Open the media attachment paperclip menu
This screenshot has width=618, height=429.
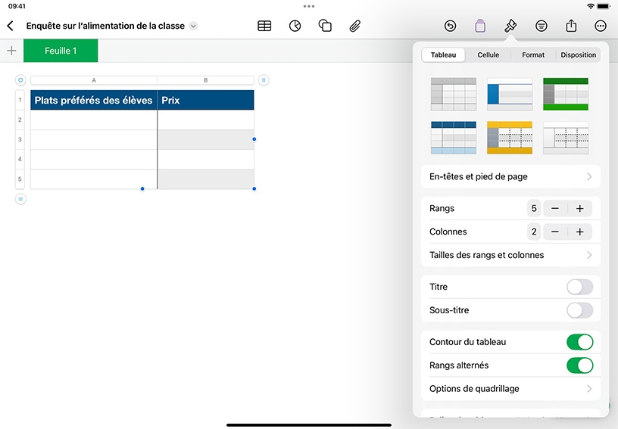pos(354,26)
